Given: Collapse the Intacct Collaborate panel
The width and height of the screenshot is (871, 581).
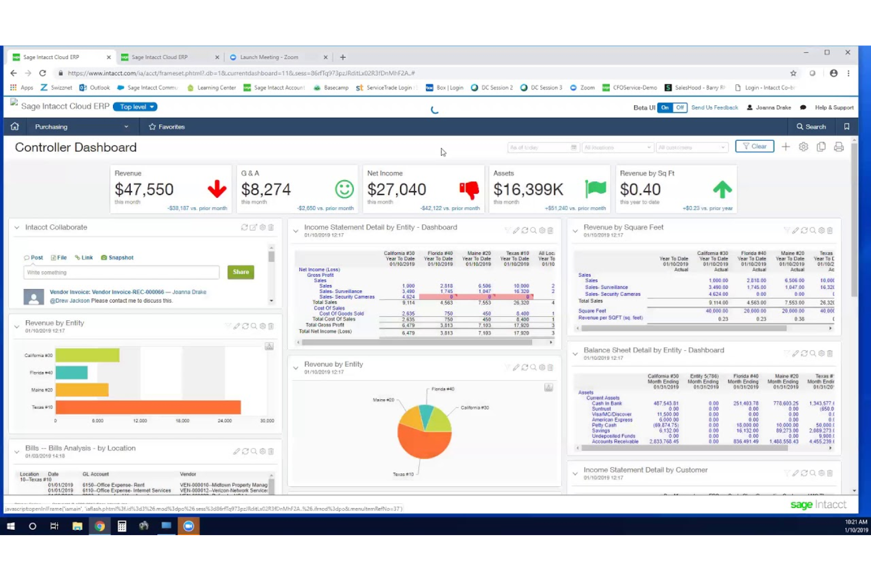Looking at the screenshot, I should click(x=16, y=227).
